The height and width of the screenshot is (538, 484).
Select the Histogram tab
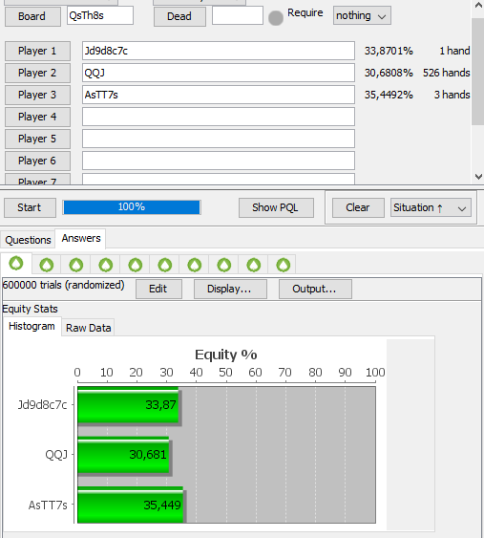click(32, 326)
